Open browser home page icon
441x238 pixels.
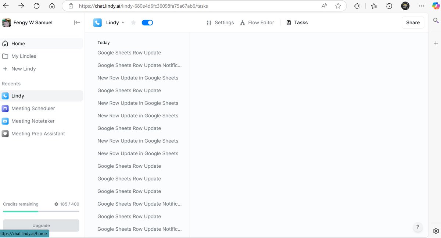tap(52, 6)
